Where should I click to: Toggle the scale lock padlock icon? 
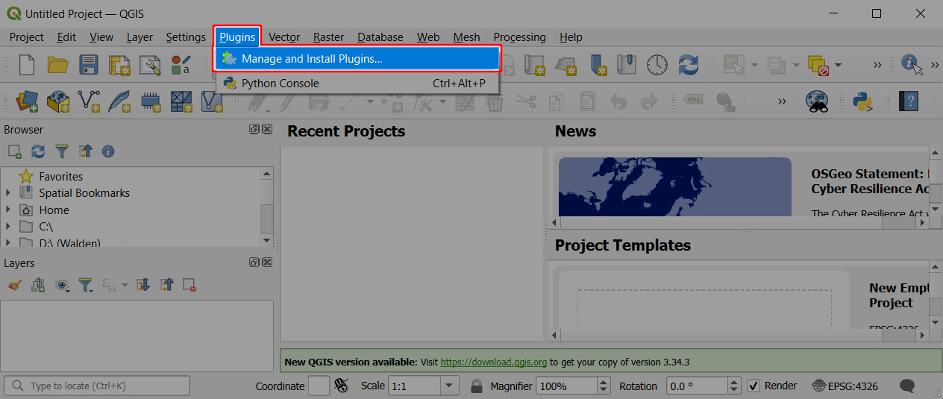coord(476,386)
